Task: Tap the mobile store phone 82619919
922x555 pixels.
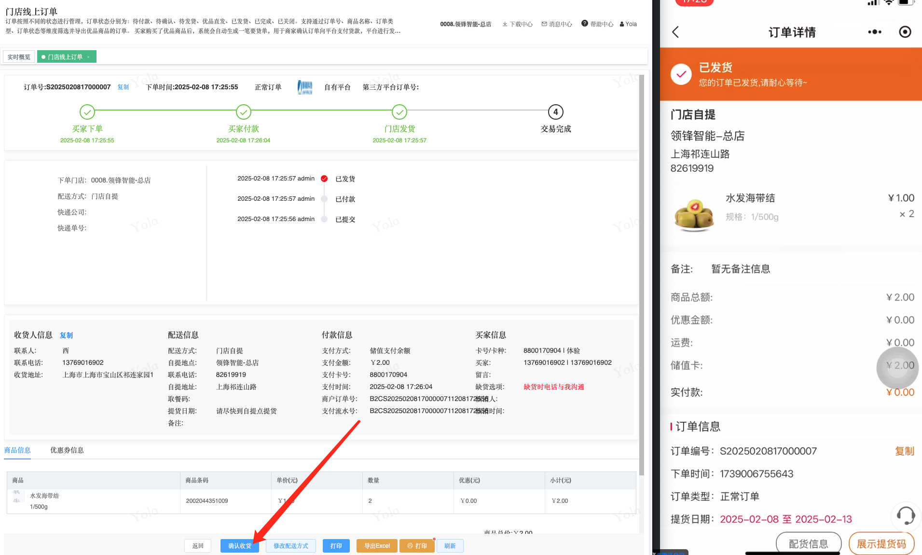Action: coord(692,168)
